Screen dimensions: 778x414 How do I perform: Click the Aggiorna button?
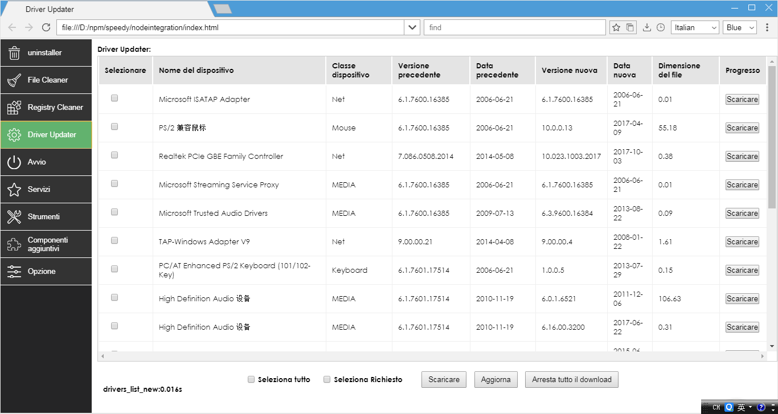coord(496,380)
